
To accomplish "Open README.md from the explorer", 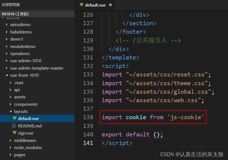I will pyautogui.click(x=30, y=126).
